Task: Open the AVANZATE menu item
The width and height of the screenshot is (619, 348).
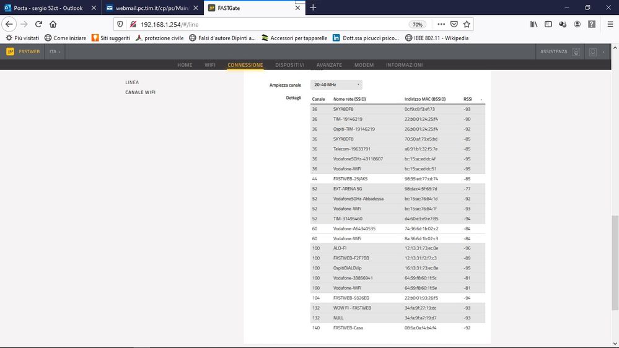Action: (329, 64)
